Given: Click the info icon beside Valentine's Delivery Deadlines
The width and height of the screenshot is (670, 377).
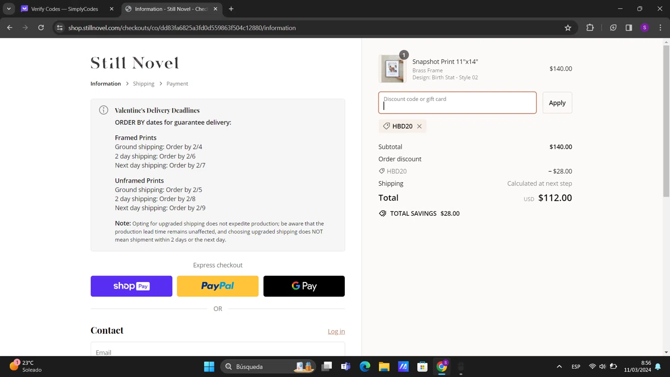Looking at the screenshot, I should tap(104, 110).
